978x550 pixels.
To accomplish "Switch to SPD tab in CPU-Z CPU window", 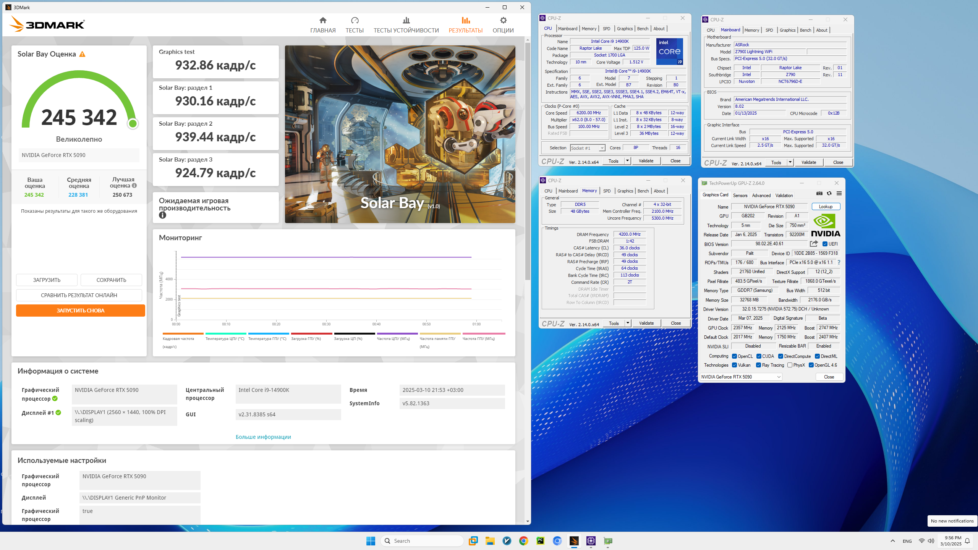I will point(606,29).
